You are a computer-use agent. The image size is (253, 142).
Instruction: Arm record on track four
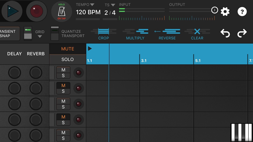coord(79,120)
